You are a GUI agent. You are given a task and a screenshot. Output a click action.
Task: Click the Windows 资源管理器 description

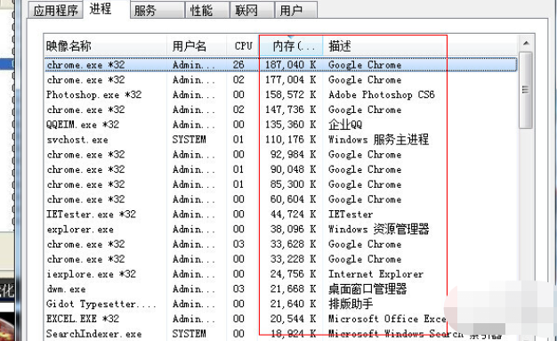tap(378, 229)
